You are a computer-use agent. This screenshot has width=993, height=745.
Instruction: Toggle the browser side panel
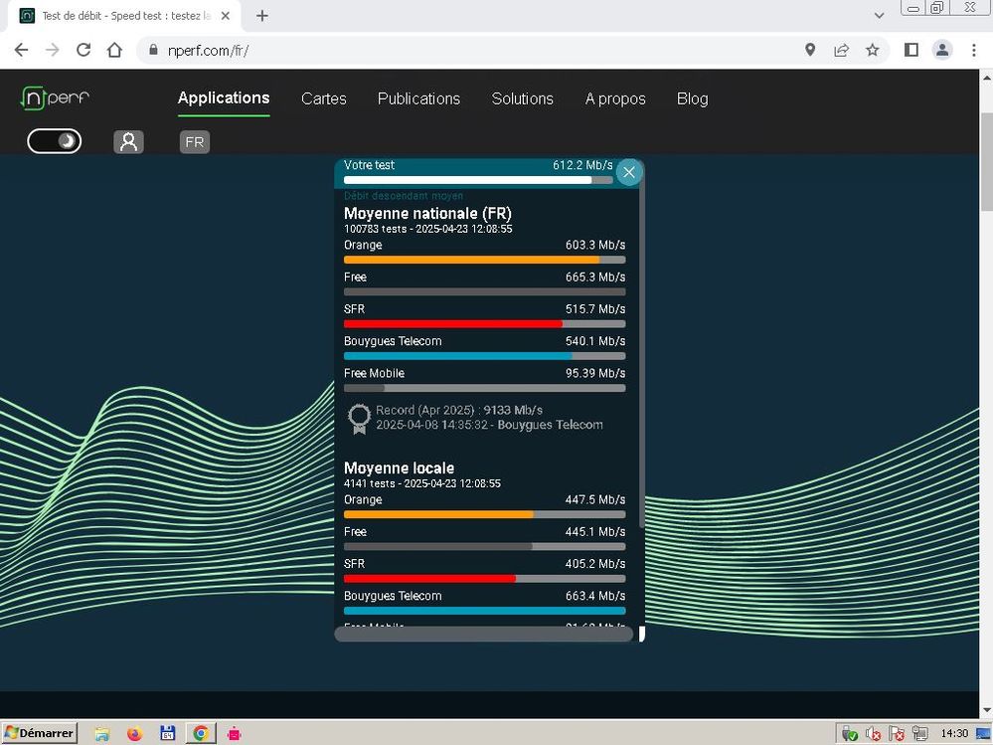tap(910, 50)
